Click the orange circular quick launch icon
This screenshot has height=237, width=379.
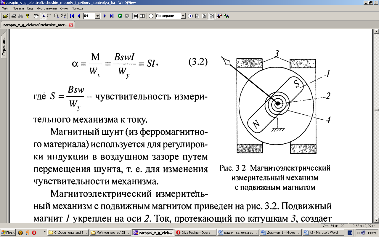[x=20, y=233]
